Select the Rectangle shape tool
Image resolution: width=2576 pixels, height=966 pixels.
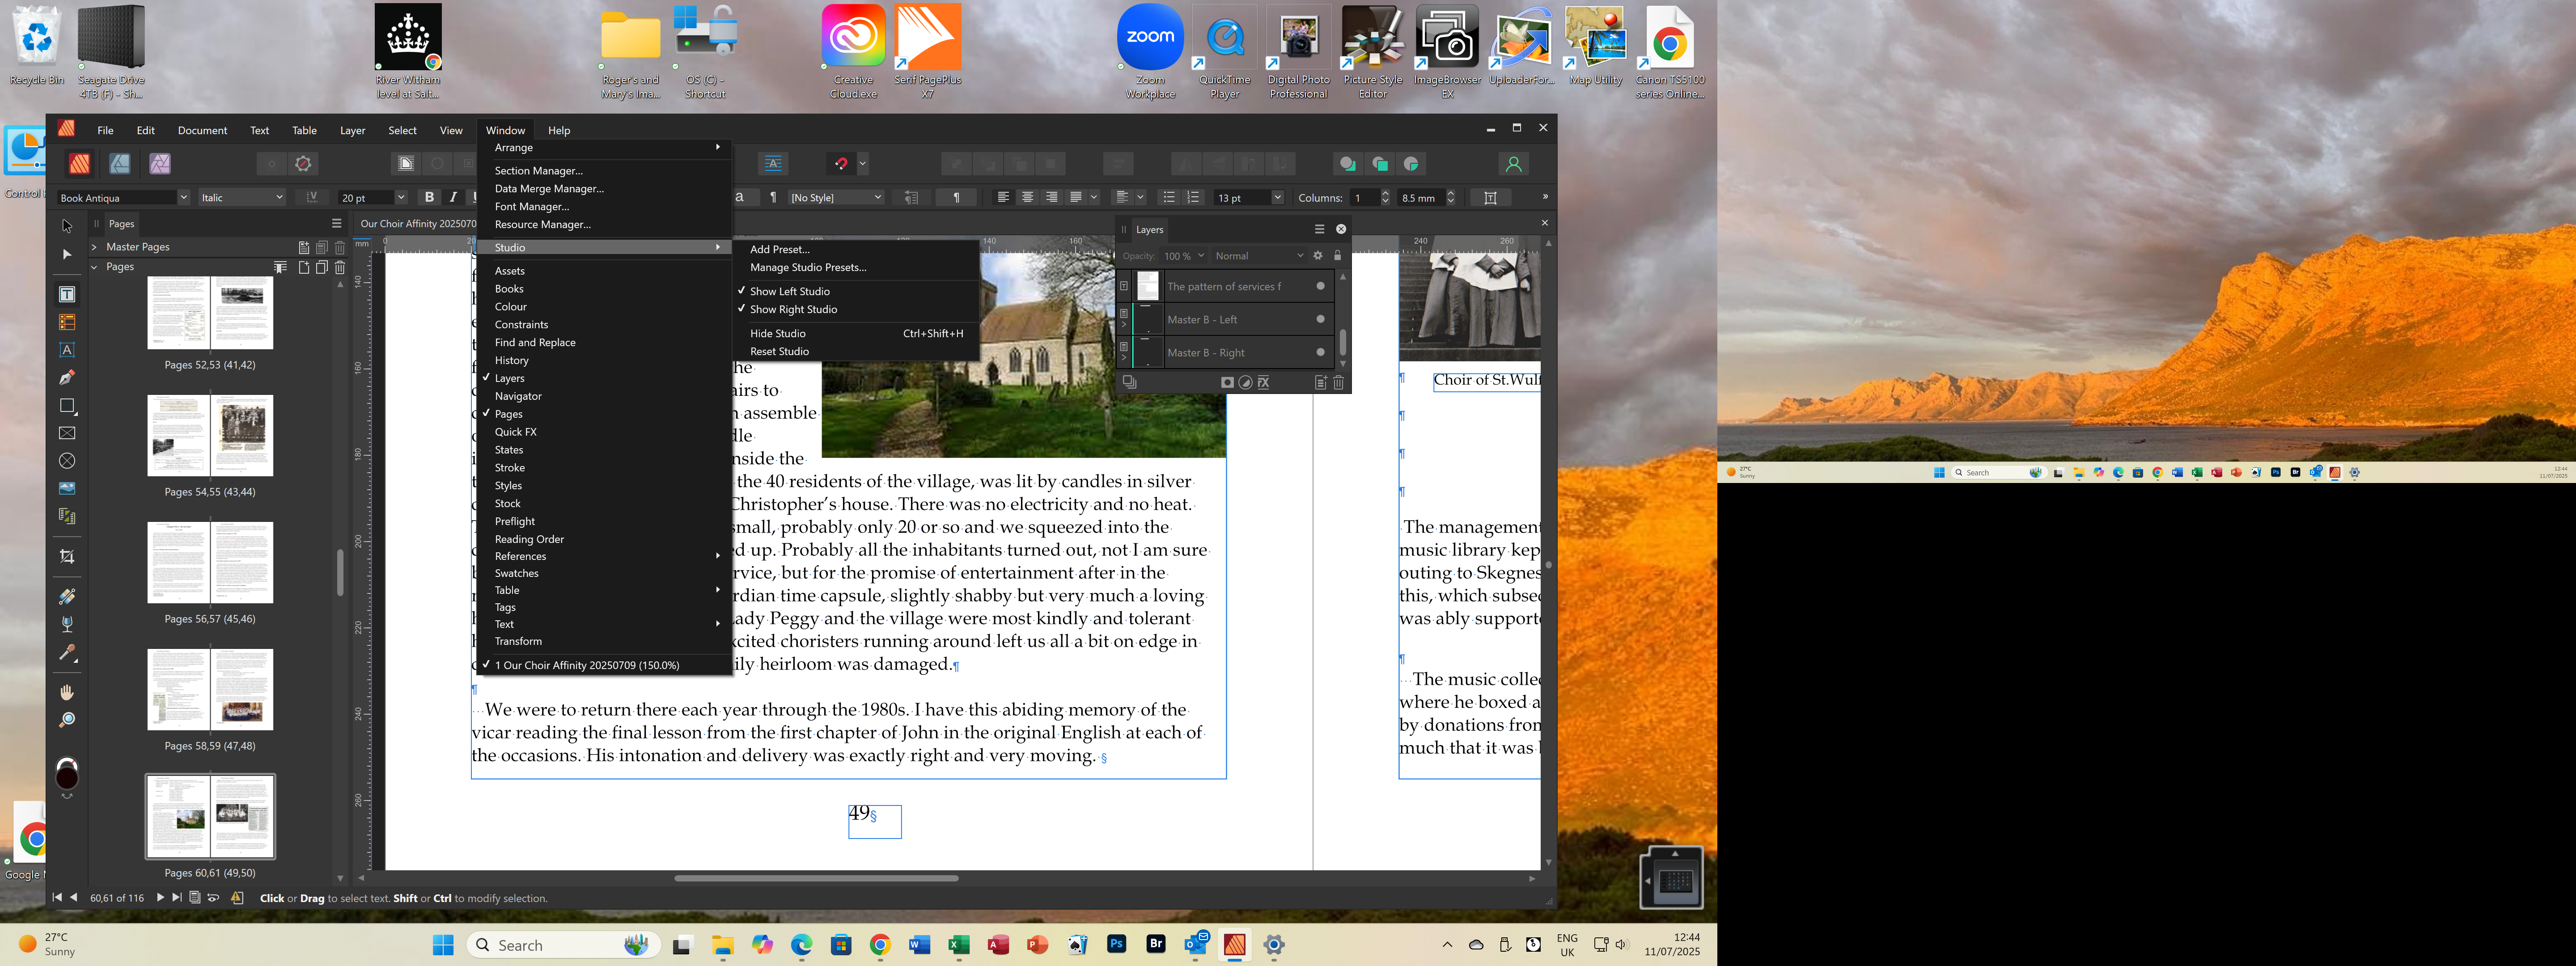point(67,406)
